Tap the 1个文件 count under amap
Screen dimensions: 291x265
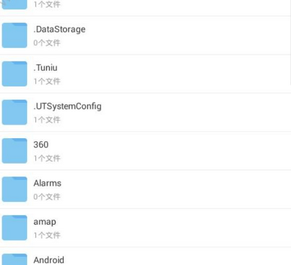pyautogui.click(x=47, y=235)
